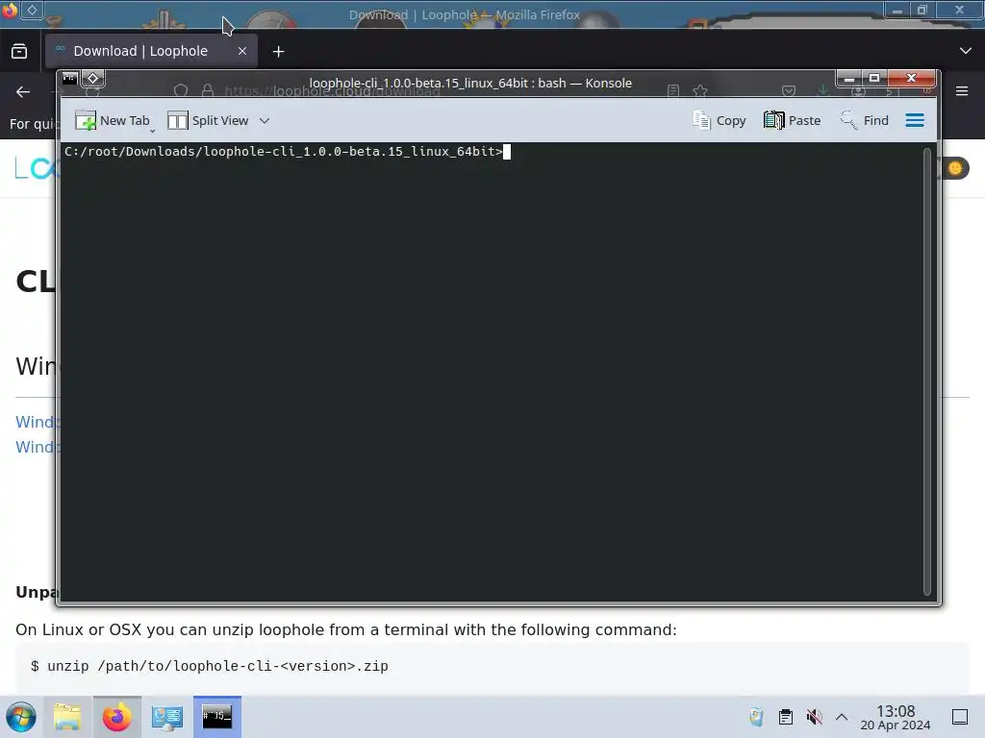Open system settings from taskbar
The width and height of the screenshot is (985, 738).
coord(167,717)
